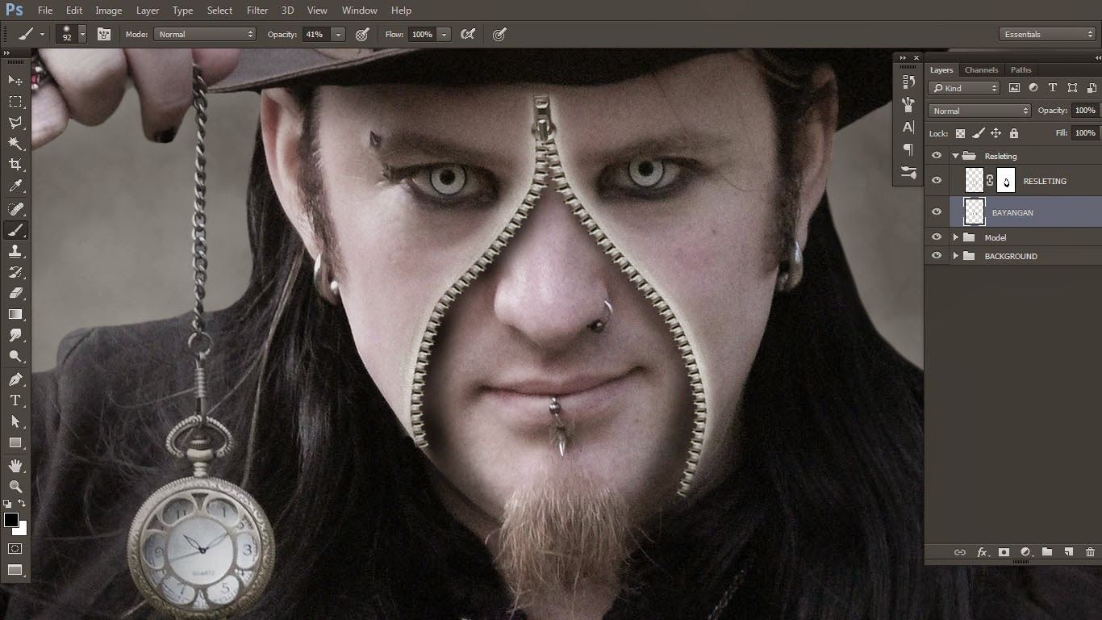Open the Flow slider dropdown
1102x620 pixels.
444,34
